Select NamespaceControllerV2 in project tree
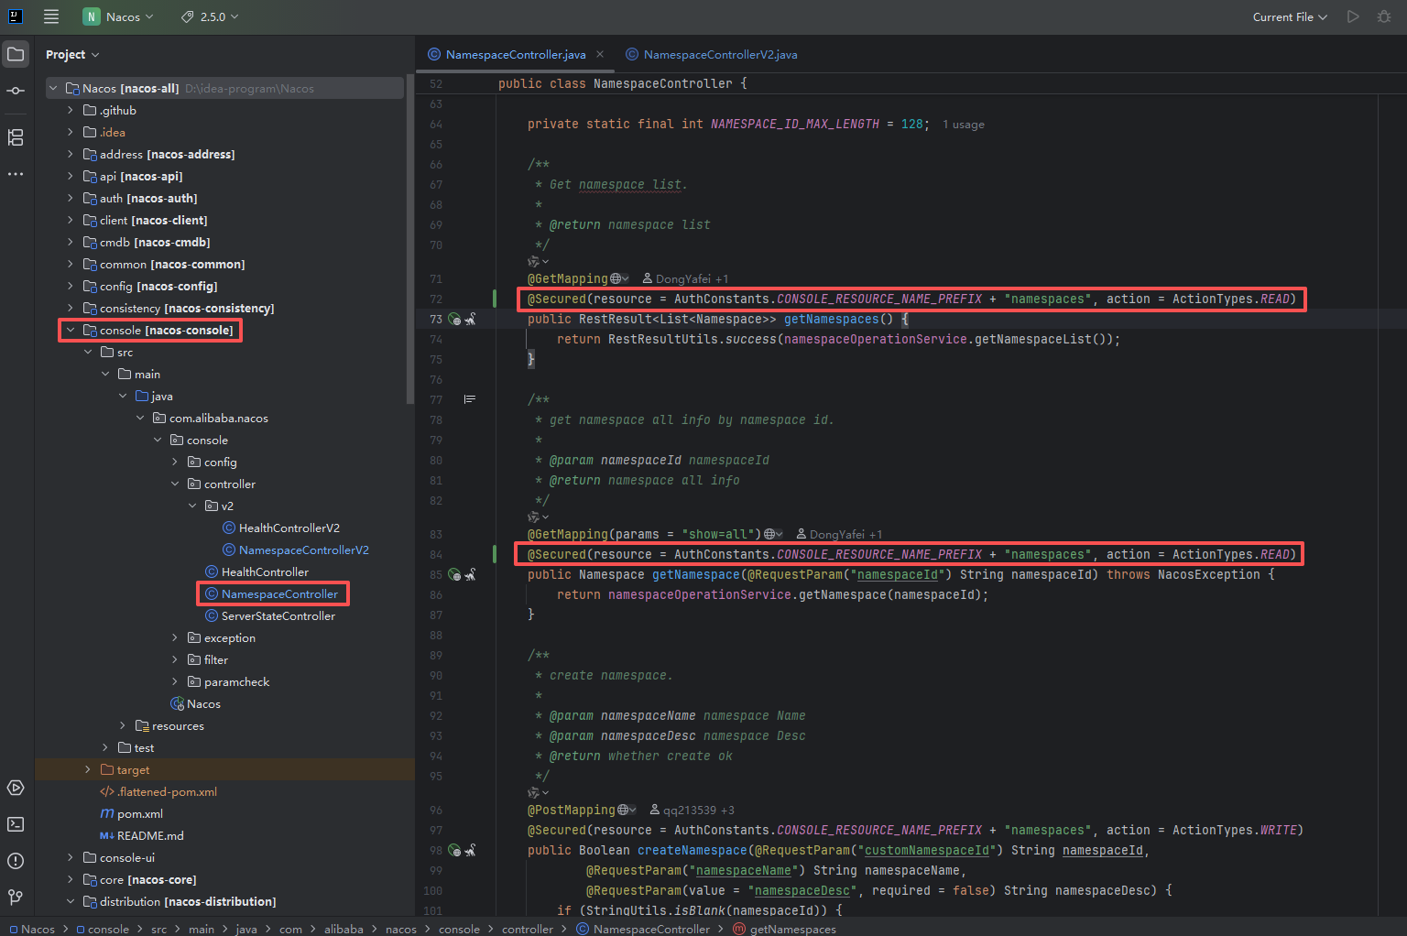1407x936 pixels. coord(296,550)
